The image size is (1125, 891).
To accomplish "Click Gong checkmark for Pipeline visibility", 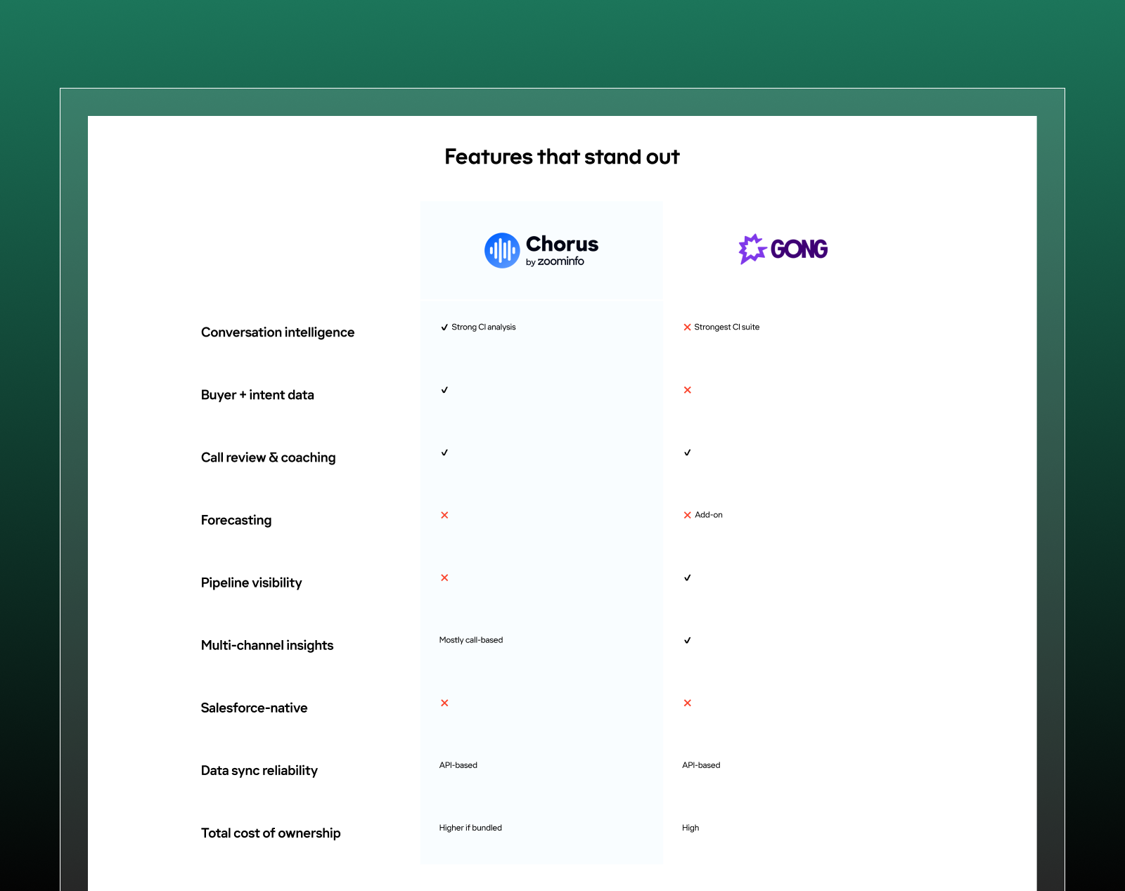I will coord(688,578).
